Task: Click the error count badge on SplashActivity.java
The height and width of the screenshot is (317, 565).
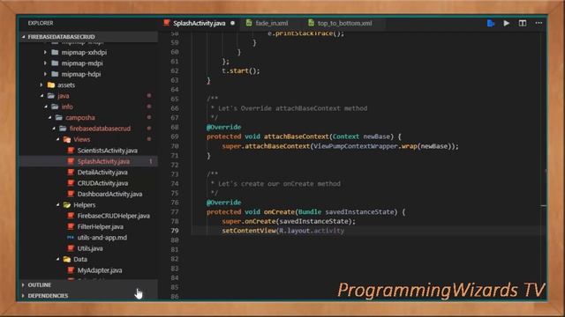Action: (x=151, y=162)
